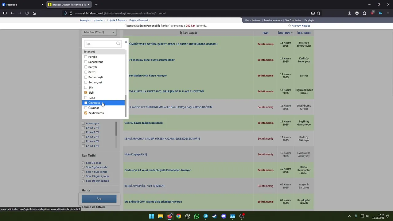The height and width of the screenshot is (221, 393).
Task: Open Discord from the taskbar
Action: 224,216
